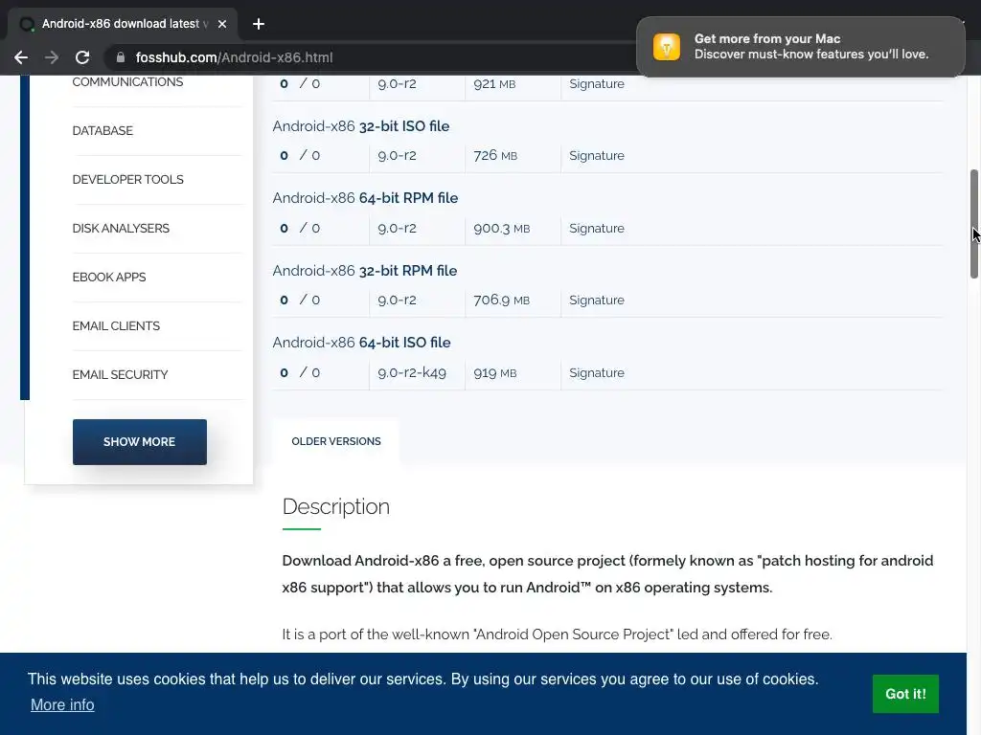Open the Developer Tools category
981x735 pixels.
[127, 179]
